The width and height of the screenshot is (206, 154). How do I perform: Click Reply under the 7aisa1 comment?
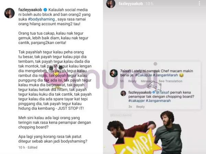132,81
